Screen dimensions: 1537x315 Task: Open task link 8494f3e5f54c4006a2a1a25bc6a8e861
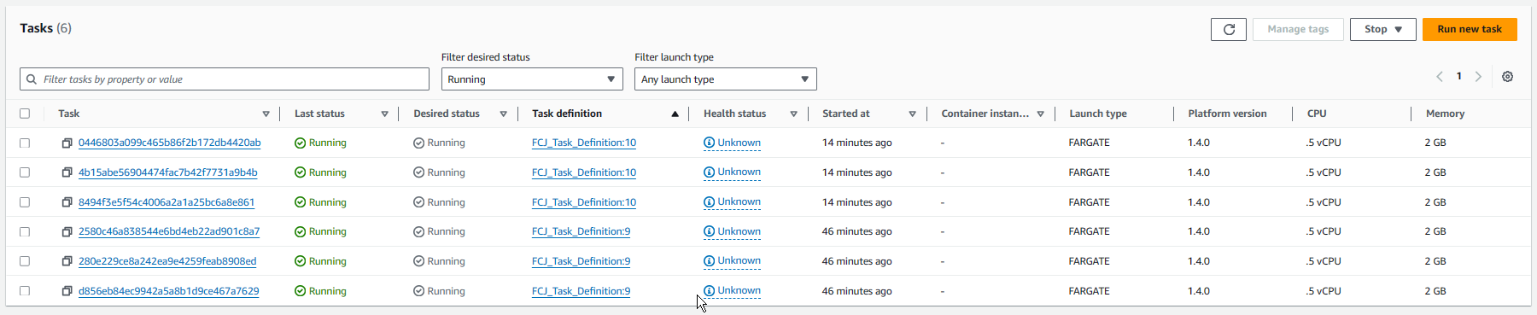coord(167,202)
